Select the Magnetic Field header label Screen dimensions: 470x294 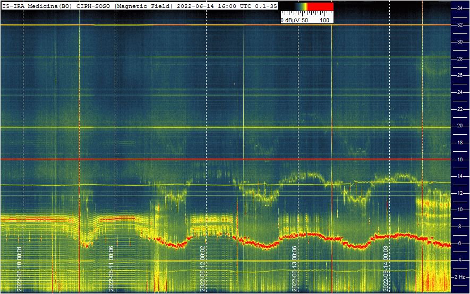143,6
